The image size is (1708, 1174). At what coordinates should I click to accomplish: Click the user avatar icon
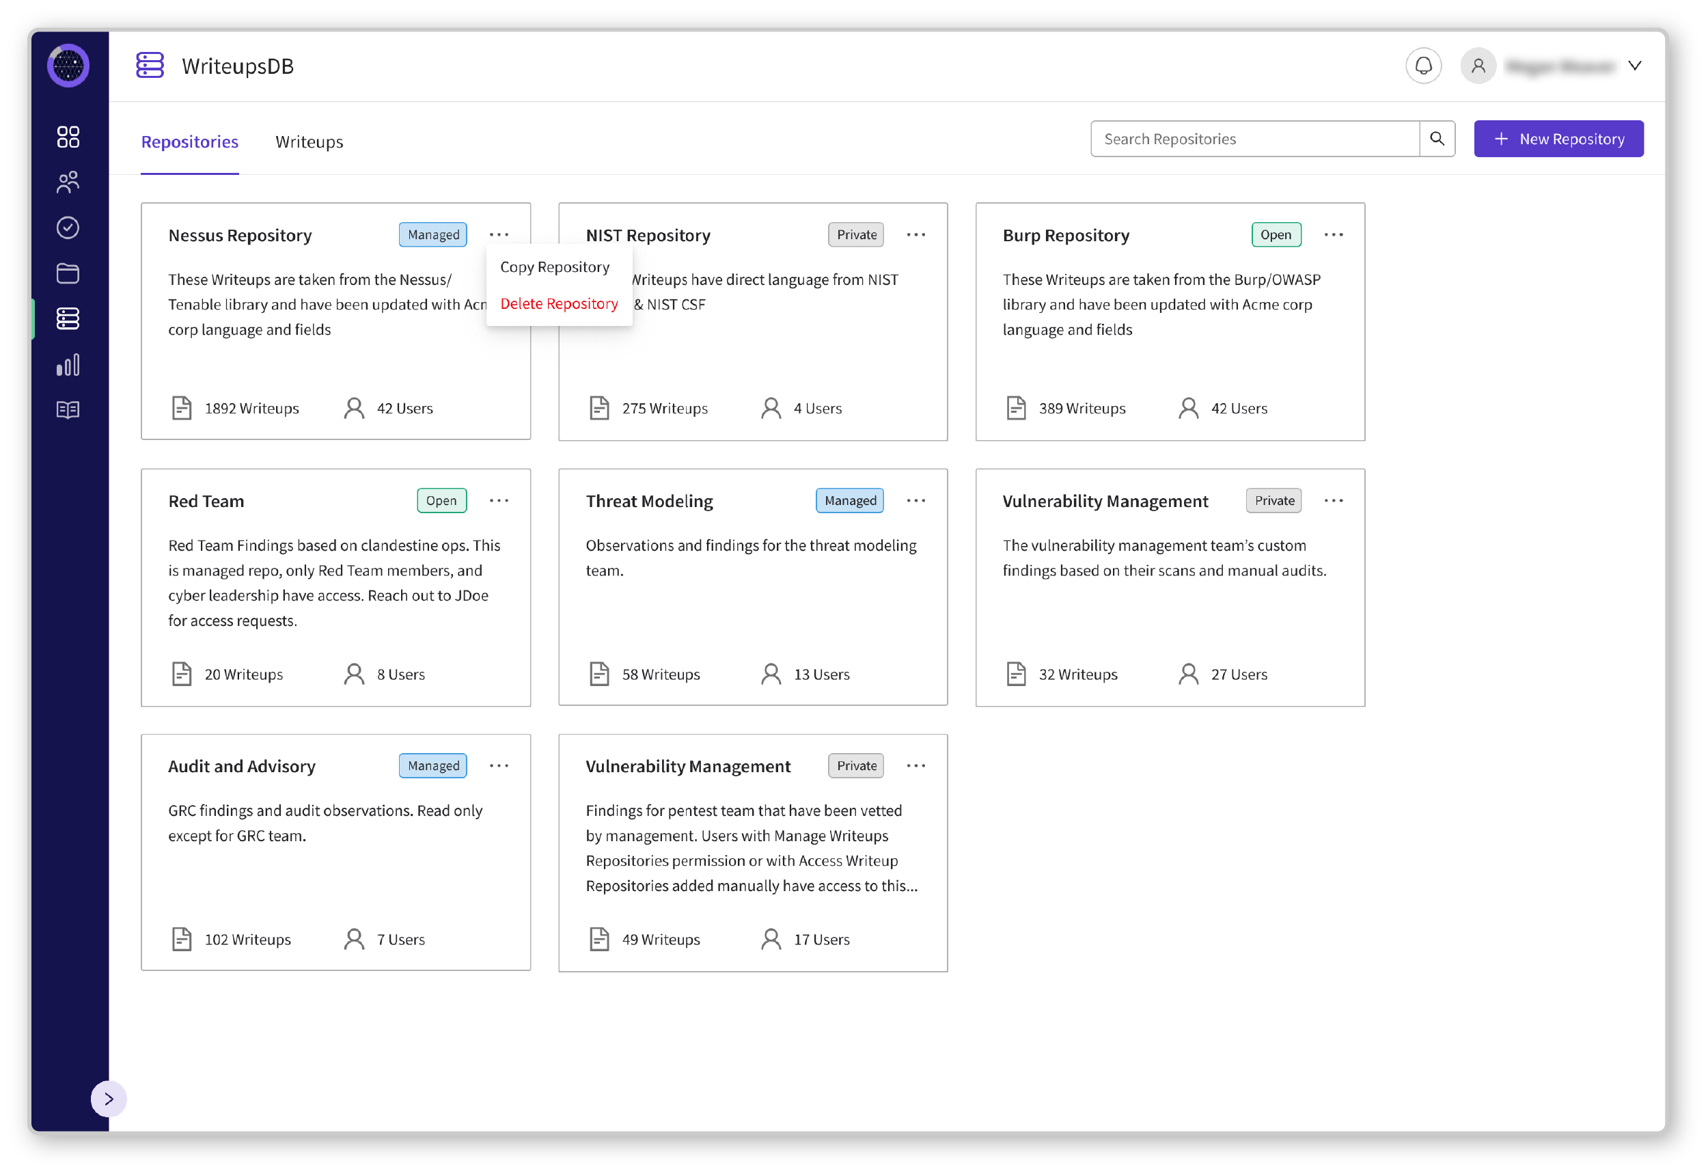[x=1478, y=66]
